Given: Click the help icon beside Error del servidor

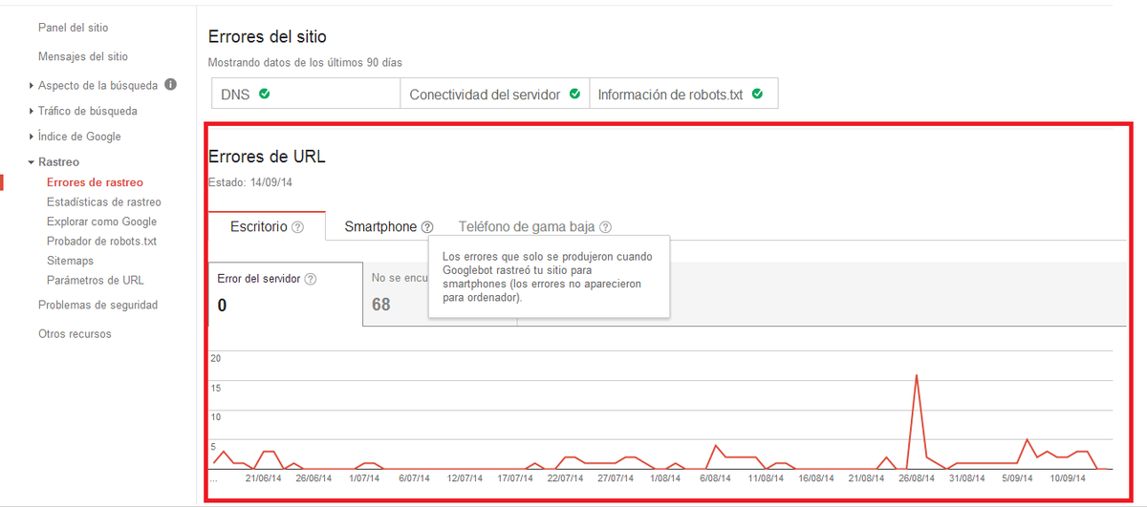Looking at the screenshot, I should click(311, 279).
